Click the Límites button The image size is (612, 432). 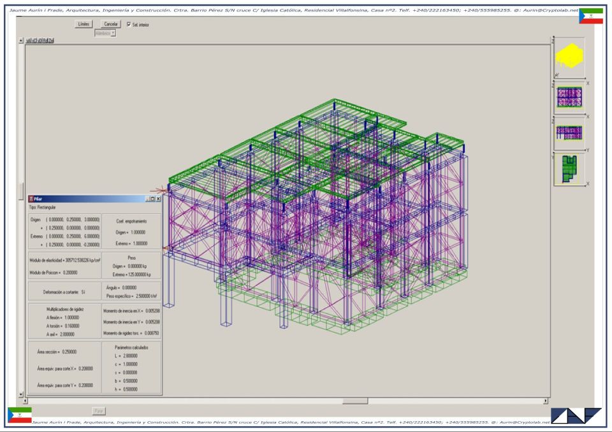point(84,24)
